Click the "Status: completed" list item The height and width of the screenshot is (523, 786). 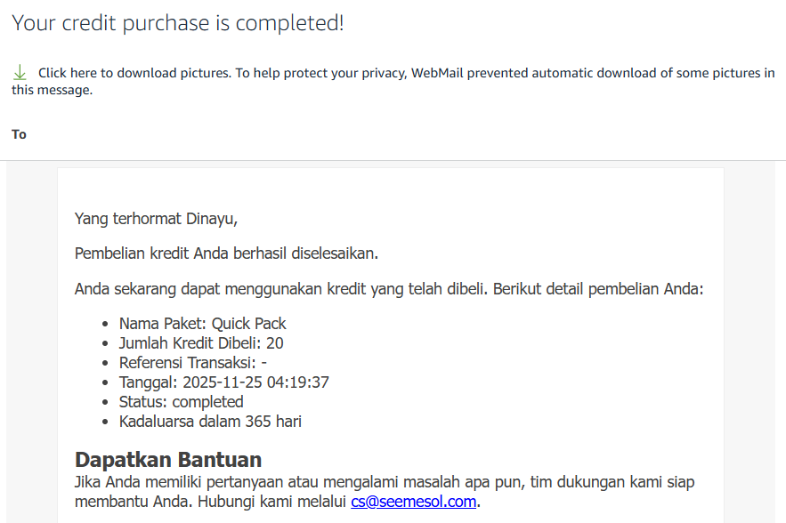(181, 402)
